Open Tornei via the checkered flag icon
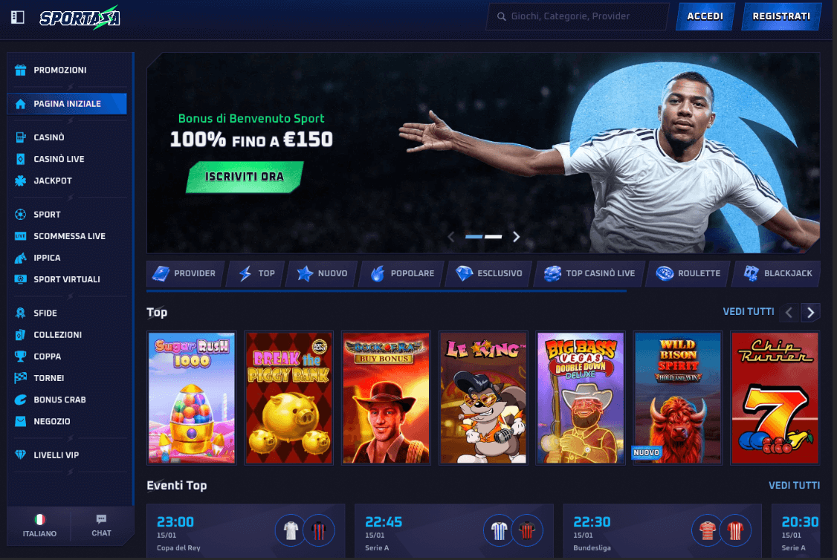 20,378
